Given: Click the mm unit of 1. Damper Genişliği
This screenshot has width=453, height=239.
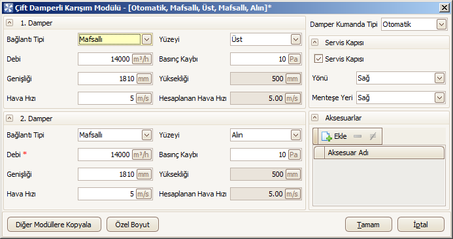Looking at the screenshot, I should pos(144,79).
